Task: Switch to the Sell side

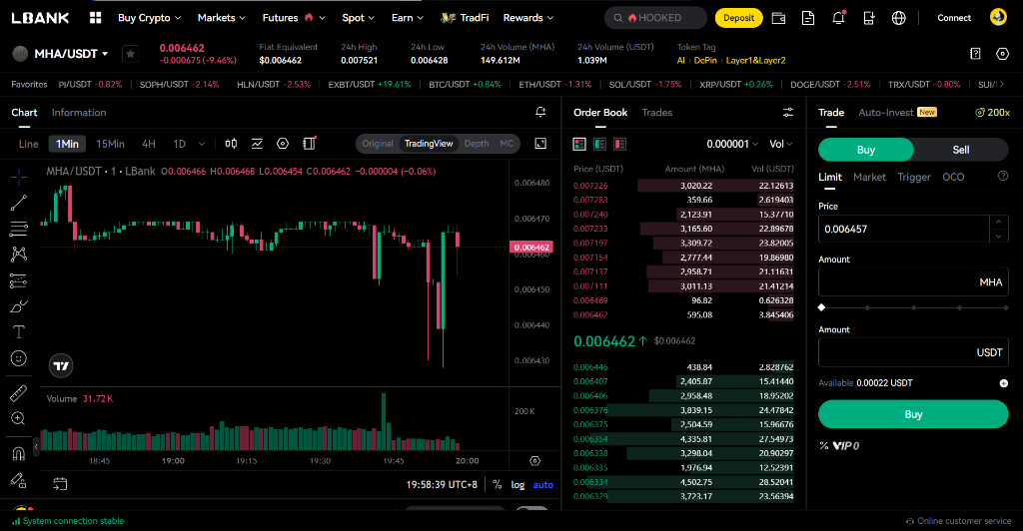Action: click(960, 150)
